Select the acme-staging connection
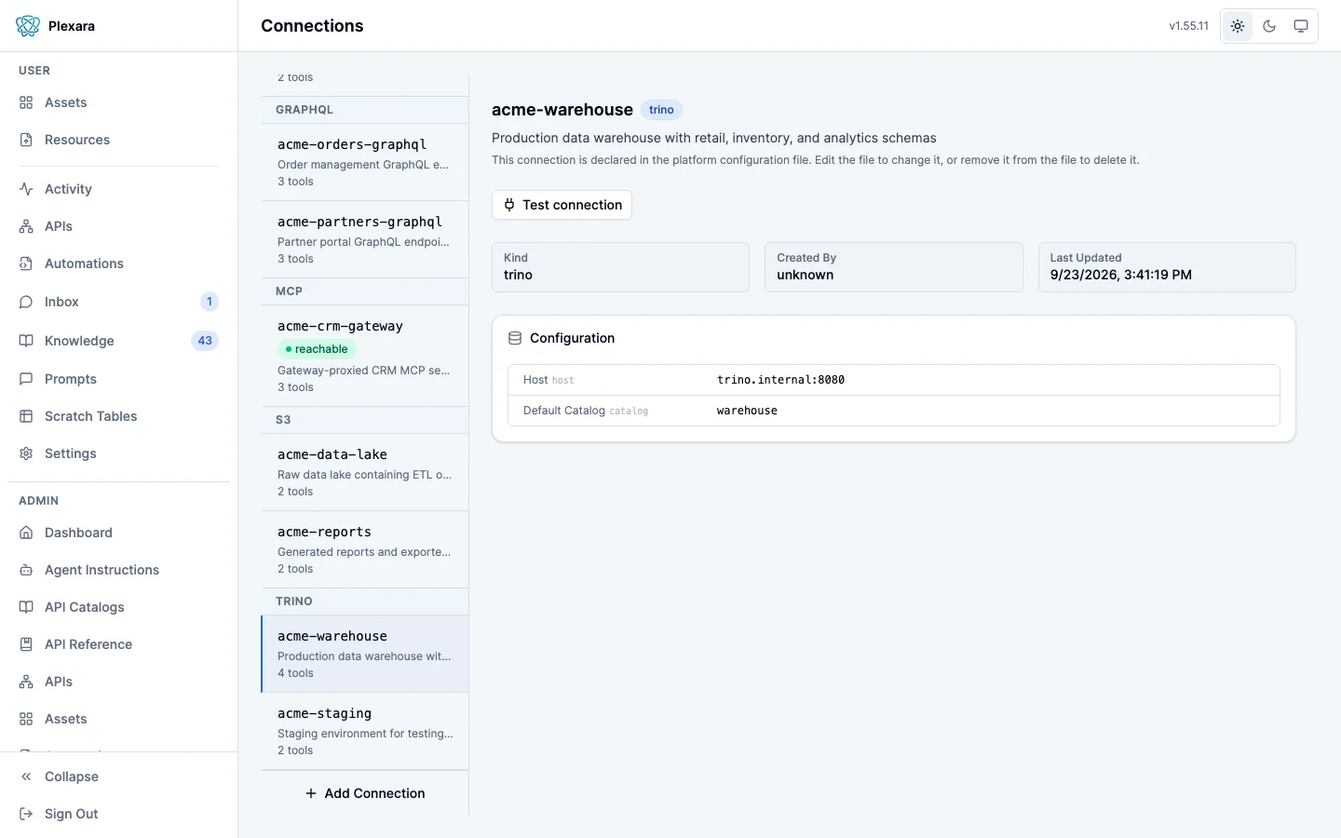The height and width of the screenshot is (838, 1341). point(365,731)
